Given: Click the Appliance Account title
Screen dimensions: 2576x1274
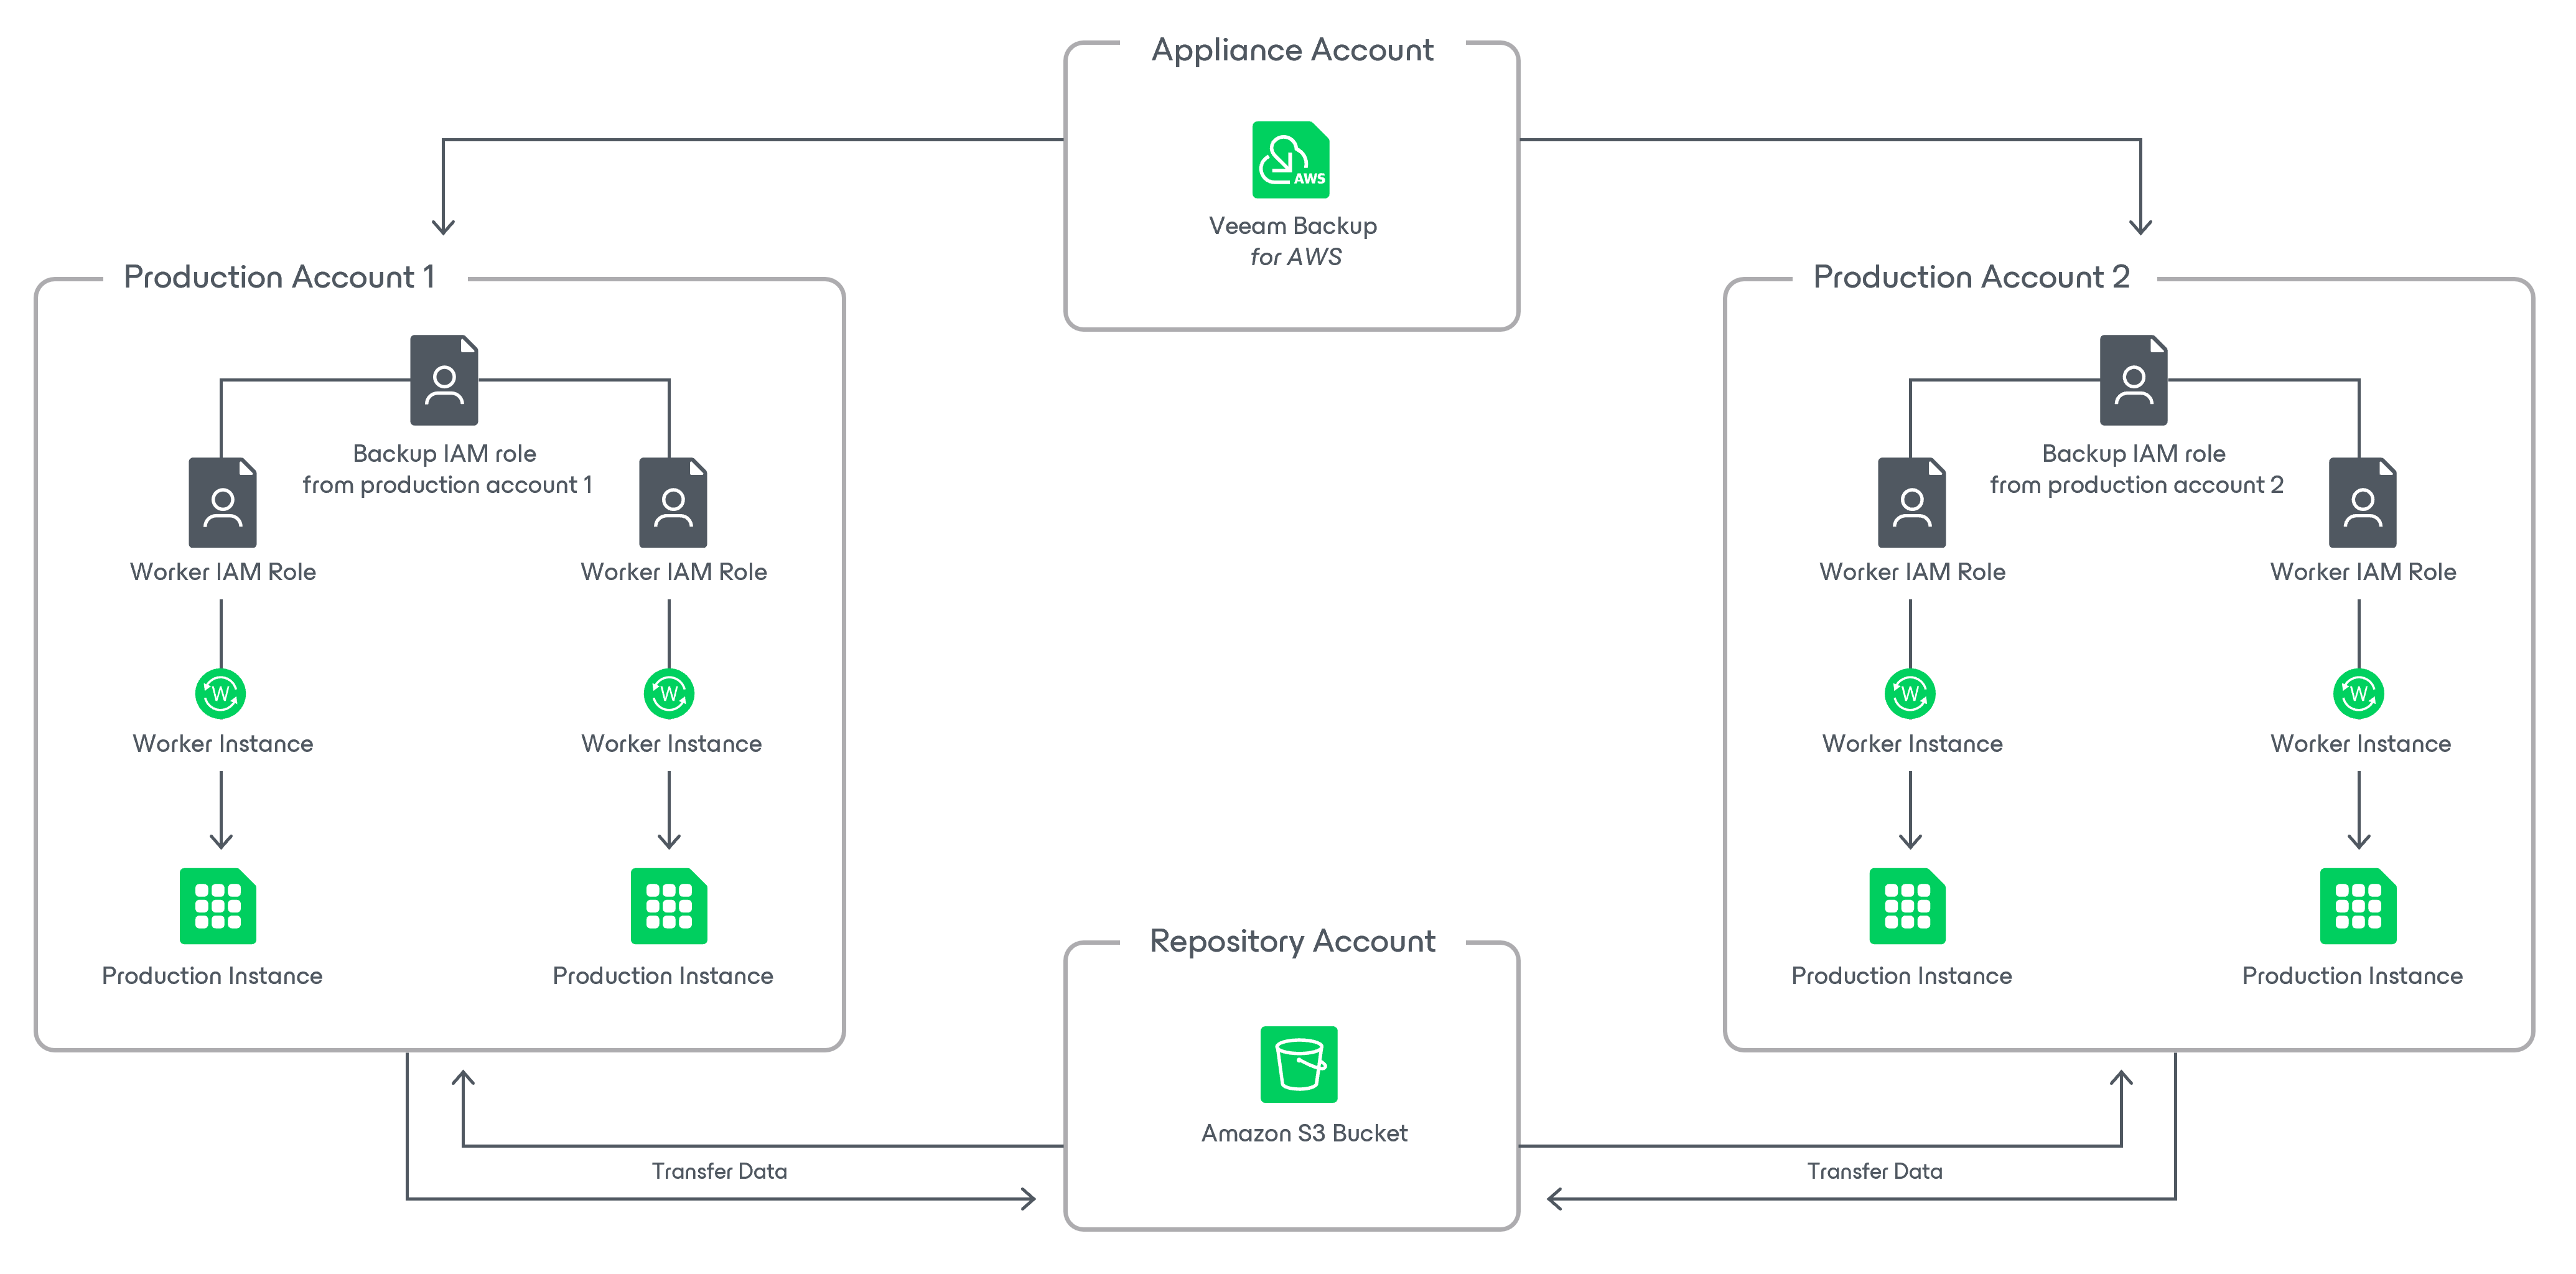Looking at the screenshot, I should 1292,50.
